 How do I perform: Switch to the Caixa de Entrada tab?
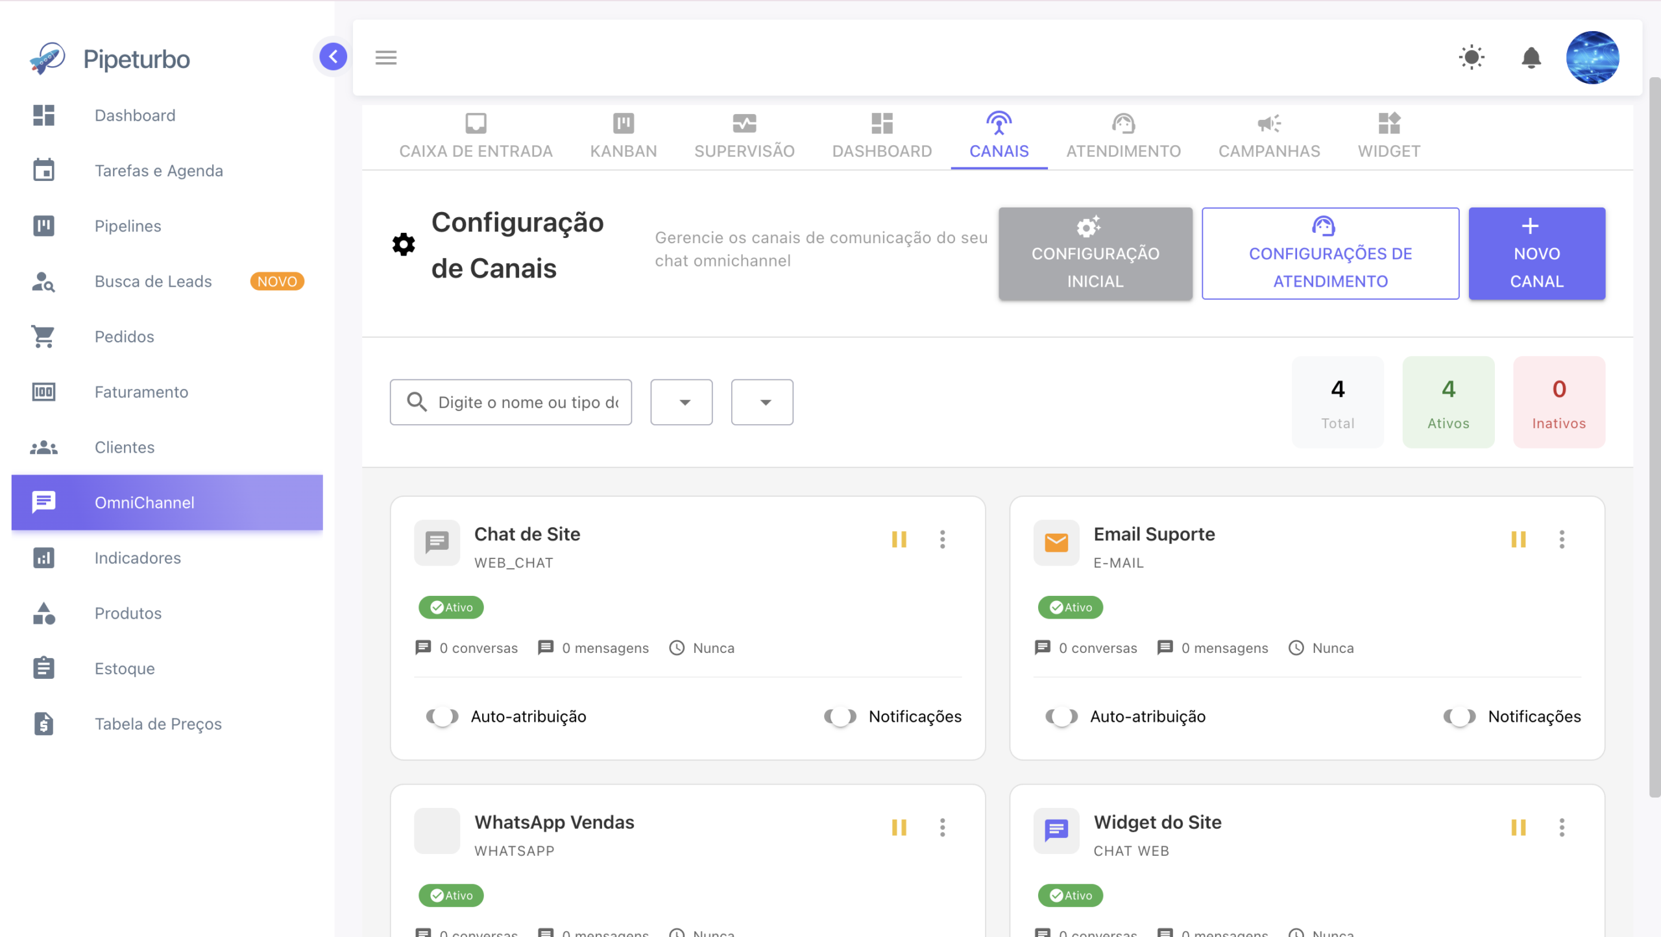click(x=476, y=137)
